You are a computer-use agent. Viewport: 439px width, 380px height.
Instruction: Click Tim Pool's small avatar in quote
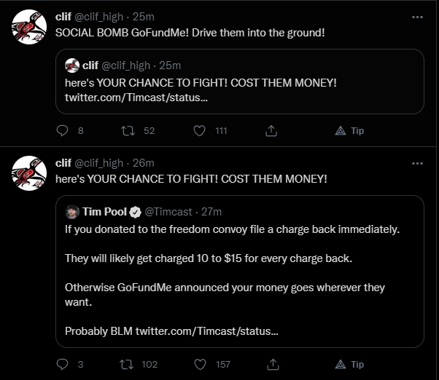pyautogui.click(x=72, y=212)
